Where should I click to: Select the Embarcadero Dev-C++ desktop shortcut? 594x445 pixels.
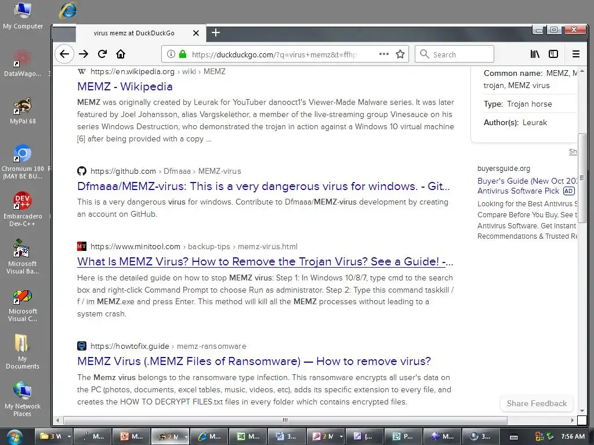click(23, 209)
